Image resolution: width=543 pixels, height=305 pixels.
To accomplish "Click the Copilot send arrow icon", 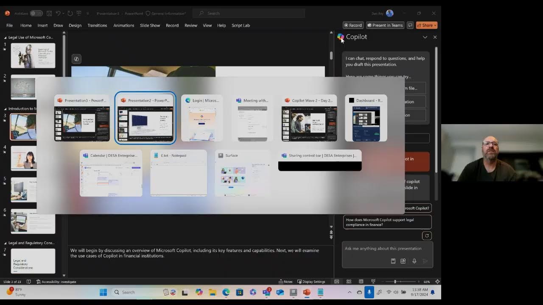I will coord(425,261).
